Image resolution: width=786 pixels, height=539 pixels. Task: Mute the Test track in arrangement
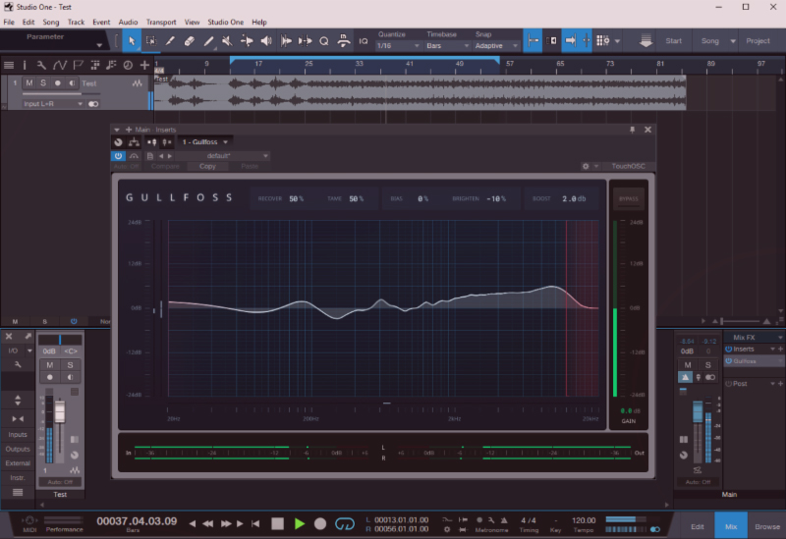(29, 83)
